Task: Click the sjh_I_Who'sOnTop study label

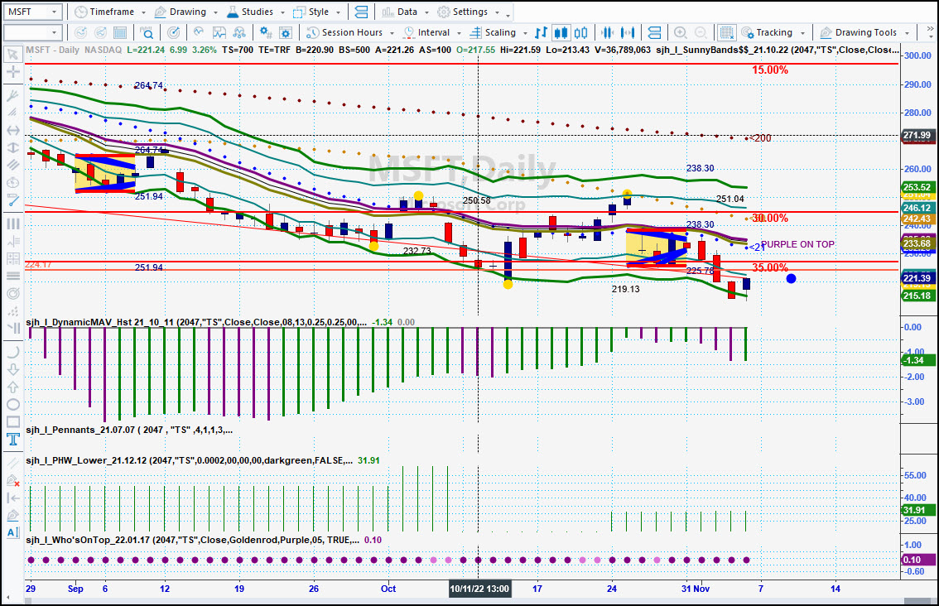Action: (x=192, y=540)
